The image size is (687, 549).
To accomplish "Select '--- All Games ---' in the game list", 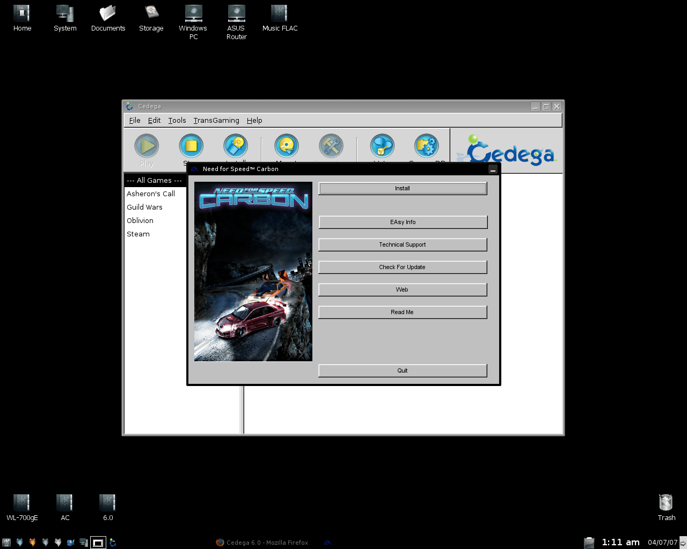I will [155, 180].
